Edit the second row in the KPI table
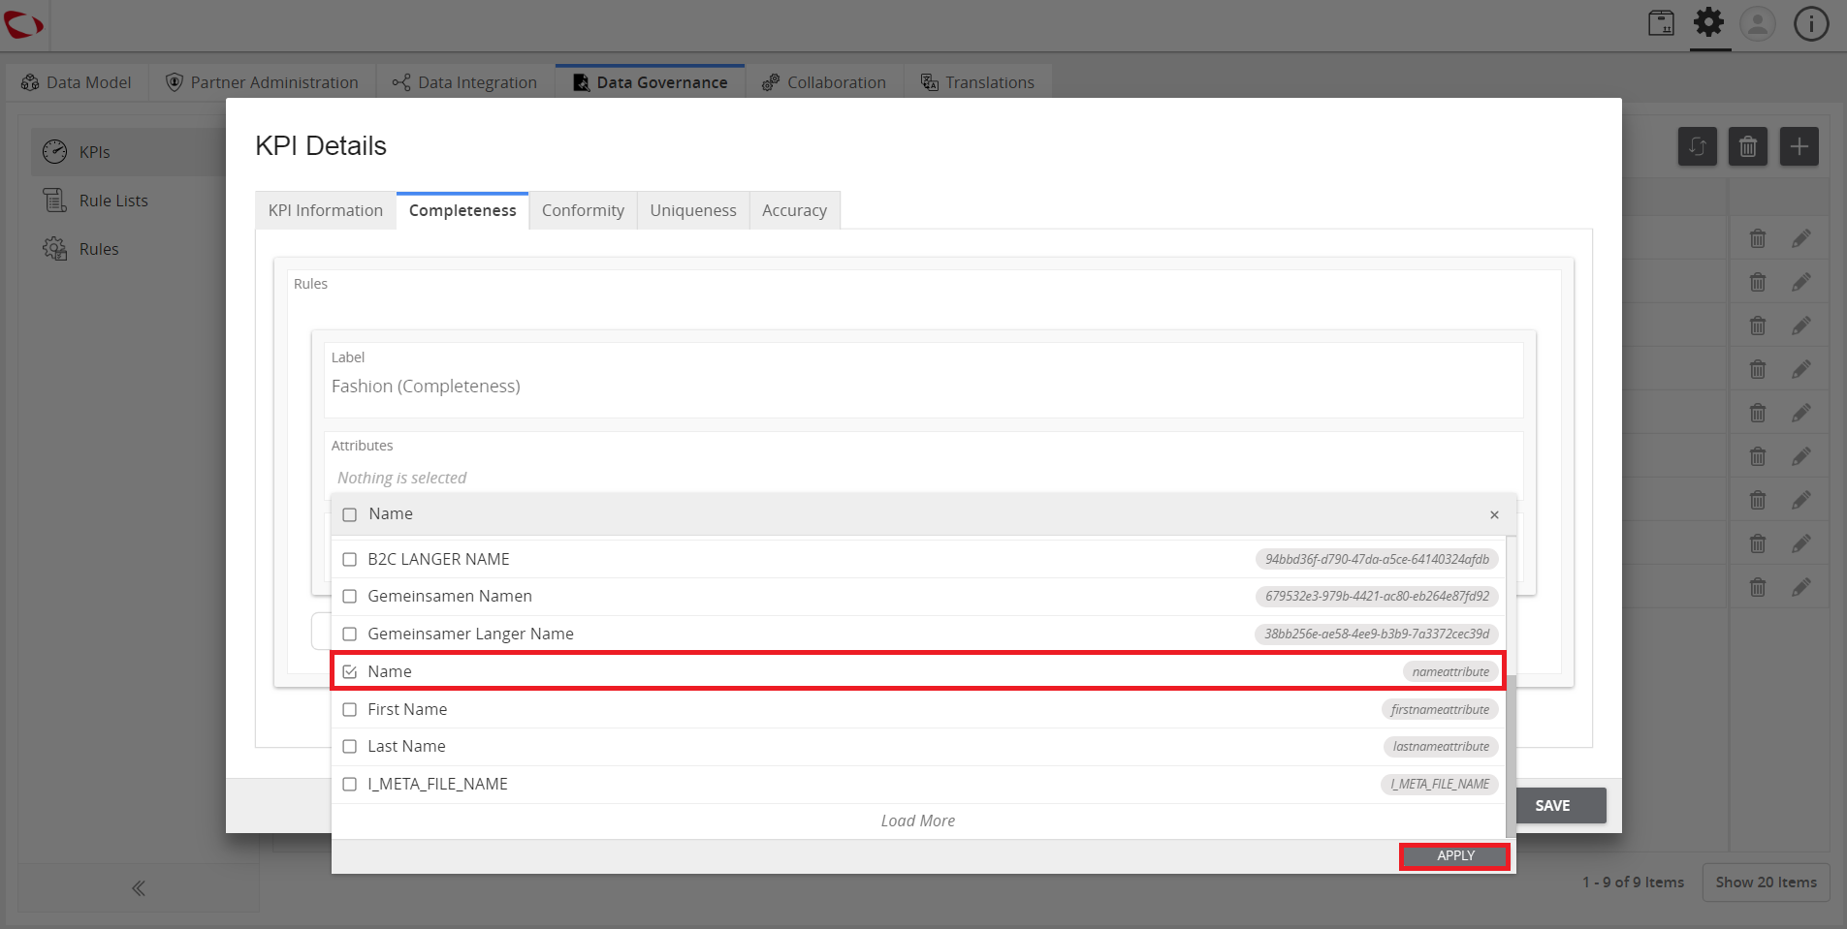 1801,282
